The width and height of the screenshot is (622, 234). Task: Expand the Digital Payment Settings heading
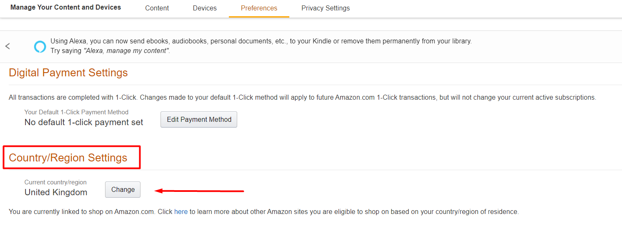[x=68, y=73]
